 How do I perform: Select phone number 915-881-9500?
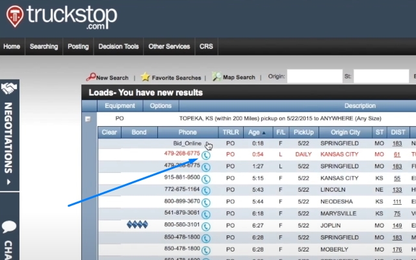coord(182,177)
